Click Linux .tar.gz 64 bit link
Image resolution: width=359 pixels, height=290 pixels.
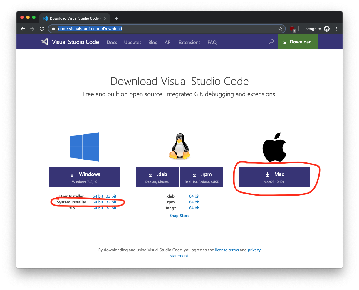pyautogui.click(x=194, y=208)
